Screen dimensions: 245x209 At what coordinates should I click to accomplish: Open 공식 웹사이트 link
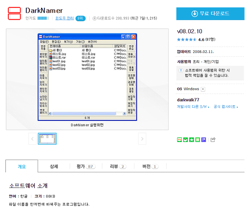pos(226,107)
